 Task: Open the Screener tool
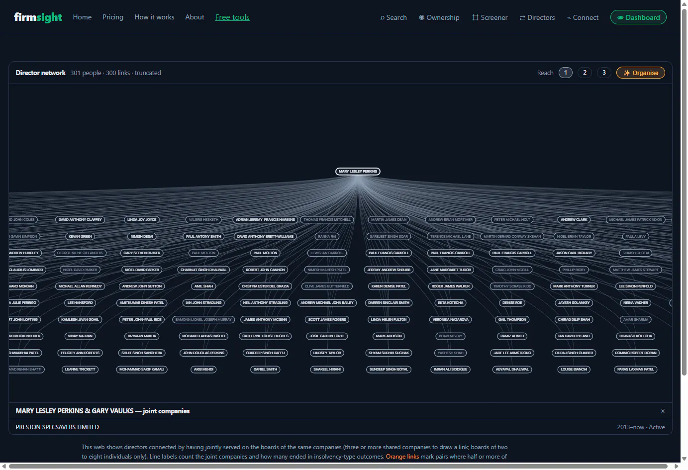(x=490, y=17)
